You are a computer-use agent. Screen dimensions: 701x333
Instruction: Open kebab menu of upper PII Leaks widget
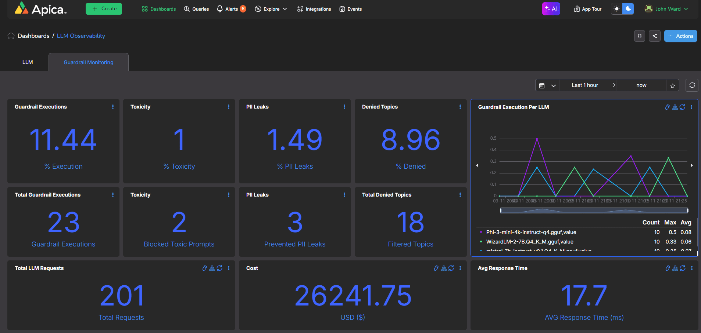[344, 107]
